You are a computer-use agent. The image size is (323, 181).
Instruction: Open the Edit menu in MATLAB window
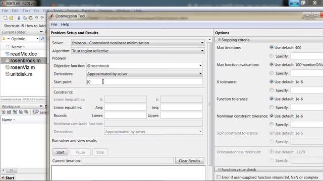point(15,11)
